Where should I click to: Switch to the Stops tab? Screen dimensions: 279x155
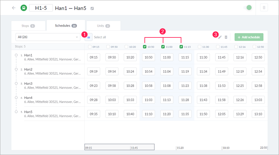coord(28,26)
